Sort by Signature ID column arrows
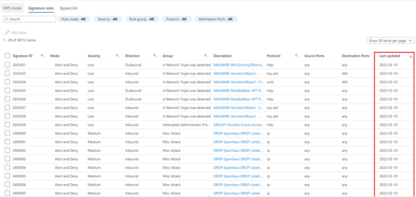Viewport: 416px width, 197px height. (x=43, y=56)
